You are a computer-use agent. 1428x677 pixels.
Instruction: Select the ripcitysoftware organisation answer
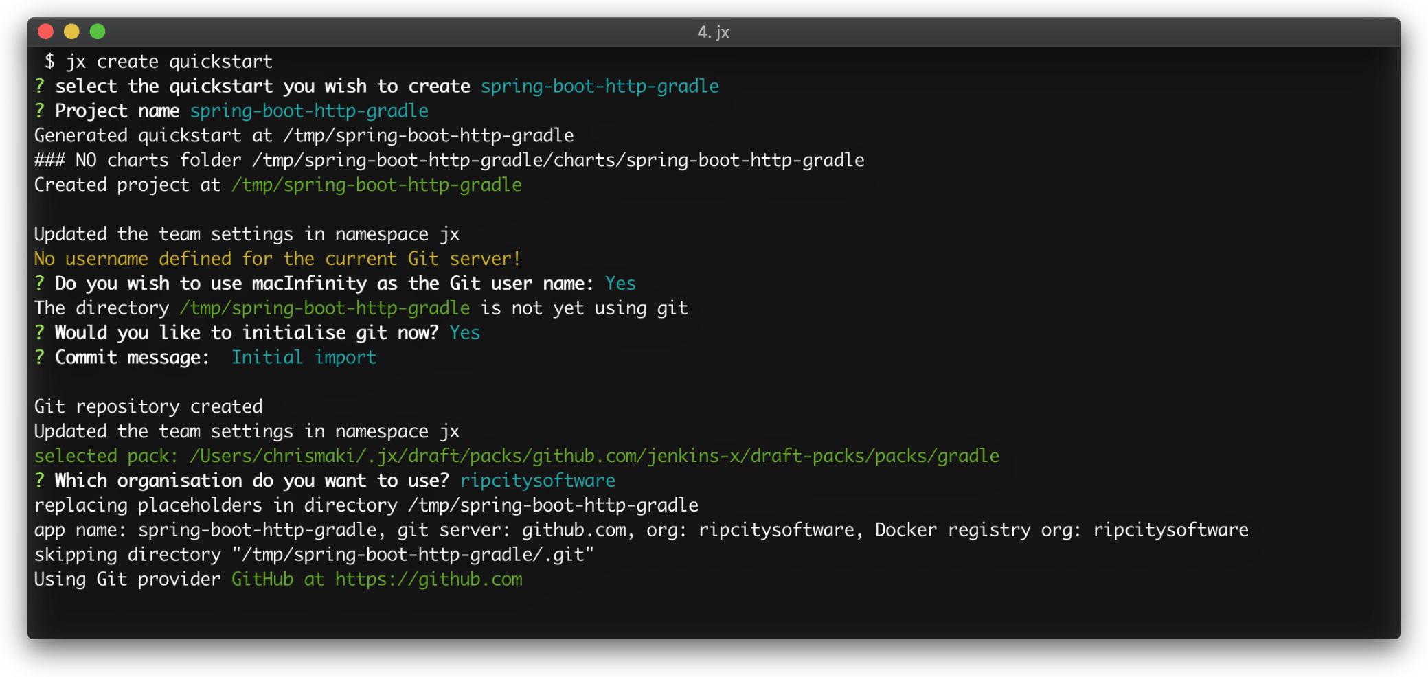click(x=537, y=481)
